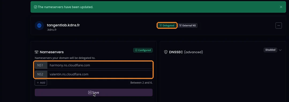The height and width of the screenshot is (102, 289).
Task: Click the server icon next to Nameservers heading
Action: coord(36,52)
